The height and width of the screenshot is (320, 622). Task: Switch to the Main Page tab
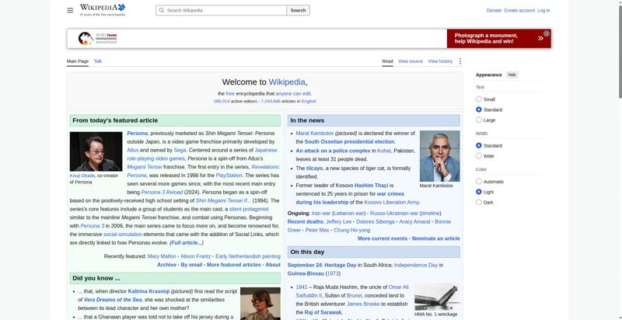pyautogui.click(x=78, y=61)
